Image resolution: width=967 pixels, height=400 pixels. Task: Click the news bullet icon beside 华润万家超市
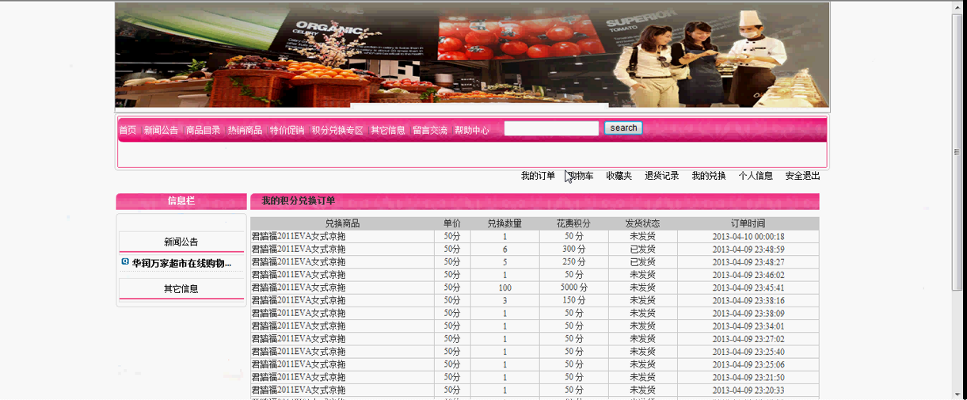coord(125,261)
